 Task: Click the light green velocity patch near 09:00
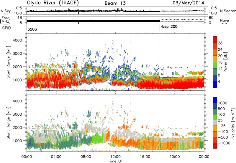98,138
